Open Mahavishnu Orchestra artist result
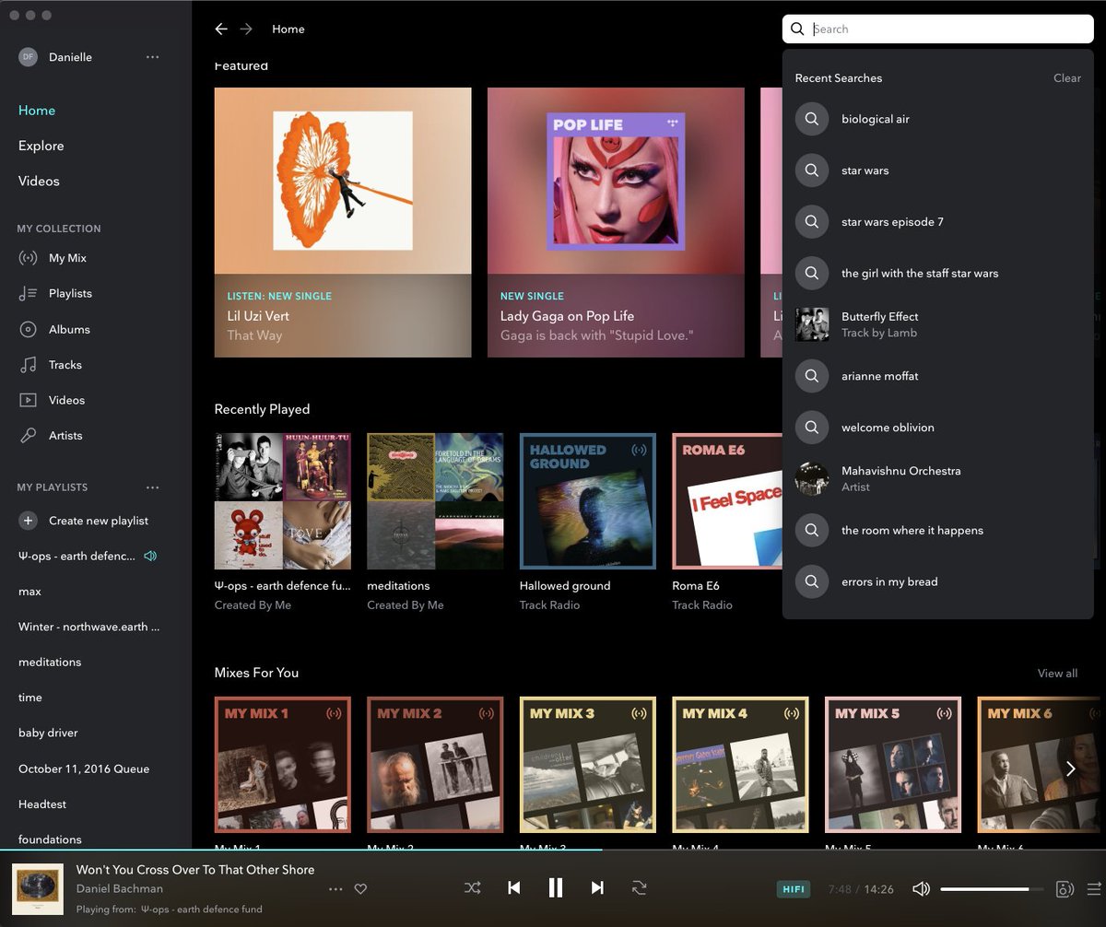1106x927 pixels. (938, 479)
